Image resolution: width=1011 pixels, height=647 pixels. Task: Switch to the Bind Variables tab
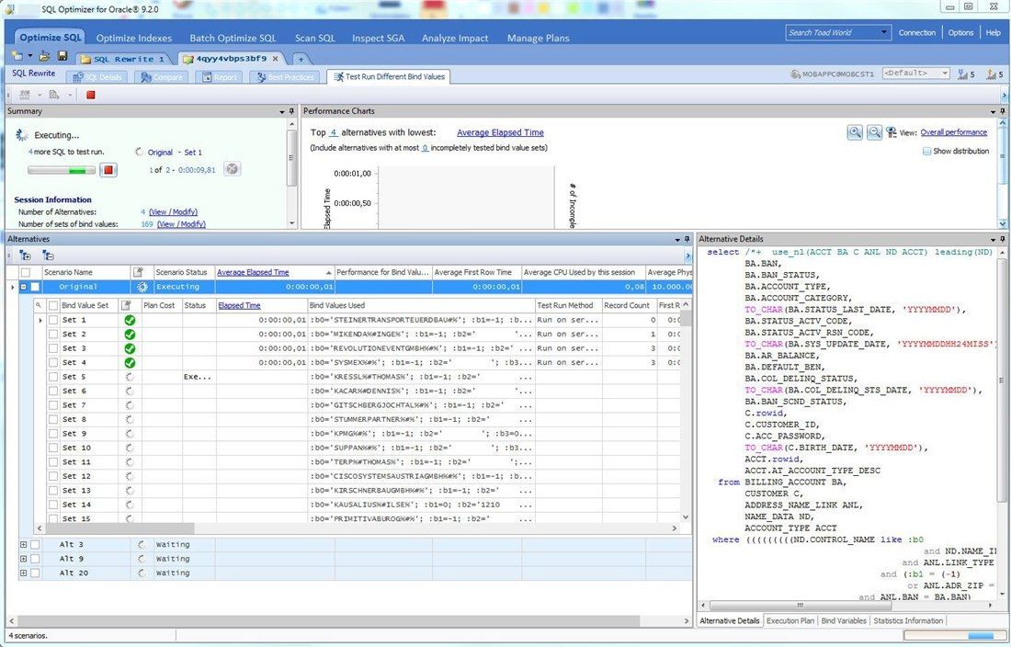[x=844, y=620]
